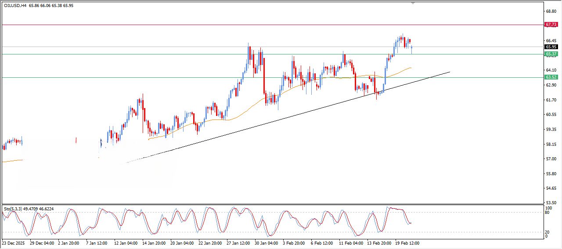Click the green 63.52 price label
The width and height of the screenshot is (562, 249).
point(551,77)
